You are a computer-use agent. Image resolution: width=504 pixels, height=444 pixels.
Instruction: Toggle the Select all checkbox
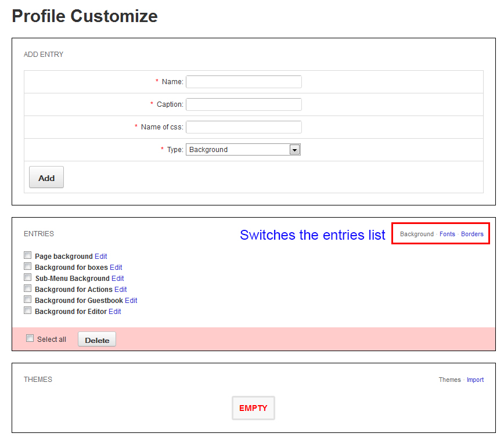[30, 339]
